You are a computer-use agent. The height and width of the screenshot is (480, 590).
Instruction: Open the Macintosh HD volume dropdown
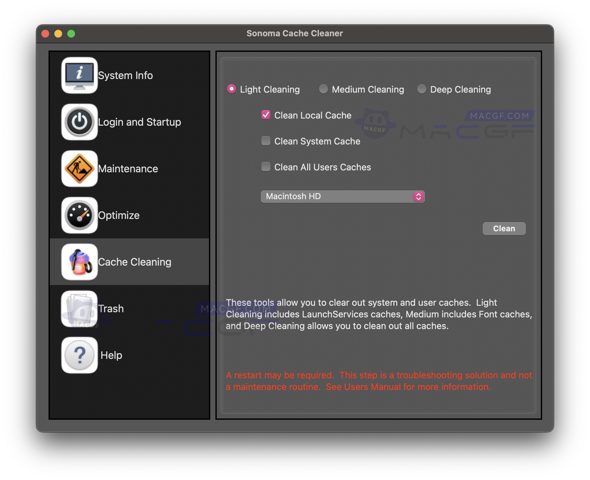342,196
